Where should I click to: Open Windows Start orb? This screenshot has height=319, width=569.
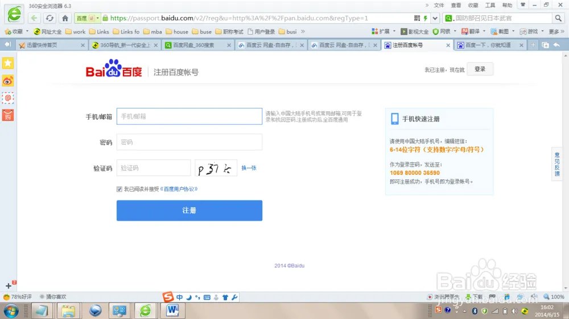point(11,310)
